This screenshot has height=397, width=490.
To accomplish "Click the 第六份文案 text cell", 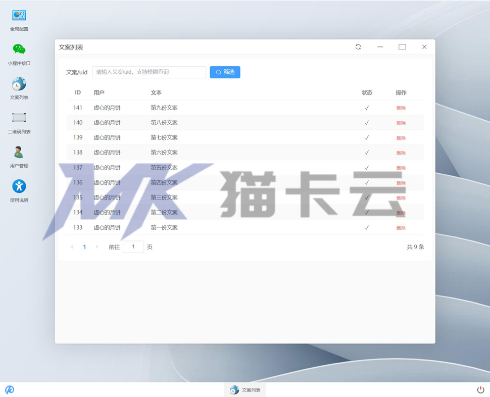I will [164, 153].
